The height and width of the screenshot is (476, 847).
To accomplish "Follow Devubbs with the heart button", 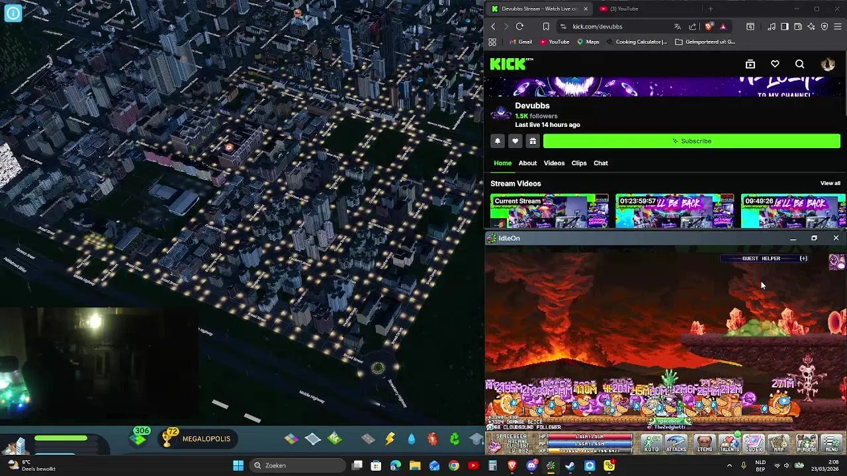I will pyautogui.click(x=515, y=141).
